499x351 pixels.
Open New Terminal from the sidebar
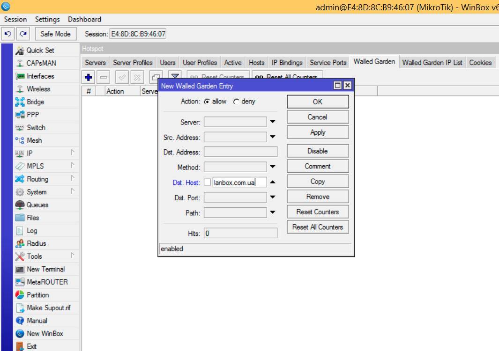(x=45, y=269)
